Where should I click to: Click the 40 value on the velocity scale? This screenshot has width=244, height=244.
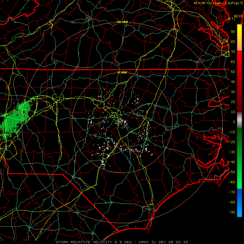(x=233, y=82)
